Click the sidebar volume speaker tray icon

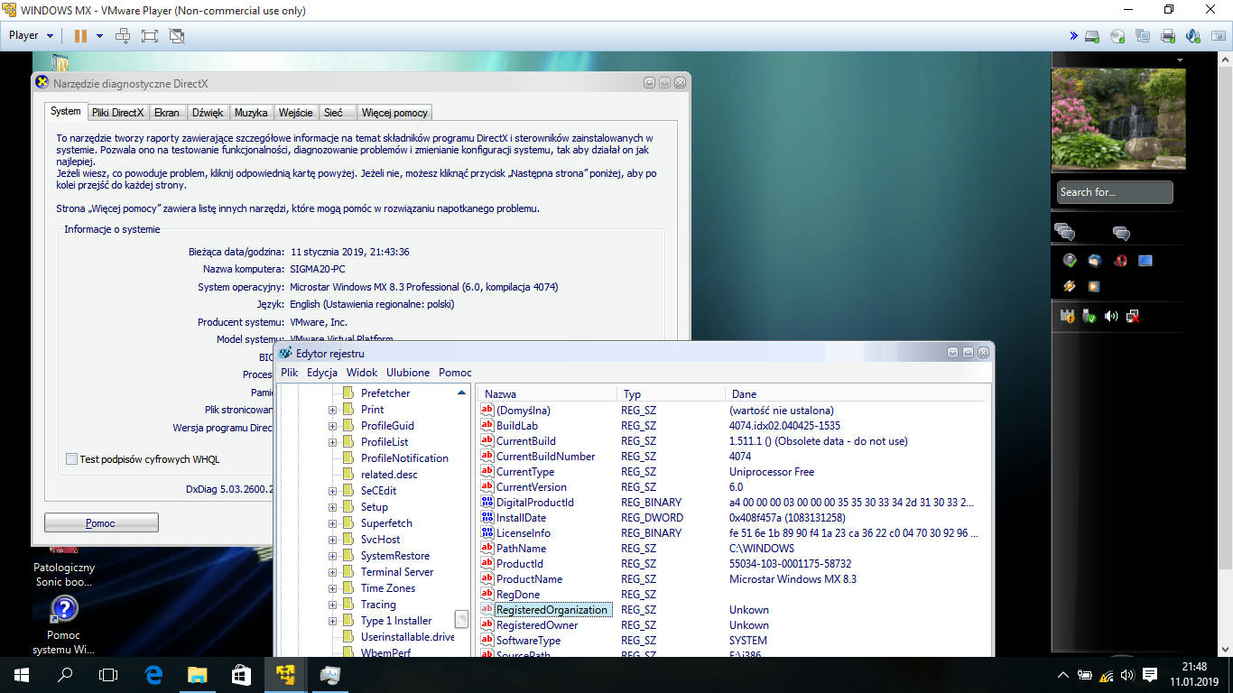point(1111,317)
